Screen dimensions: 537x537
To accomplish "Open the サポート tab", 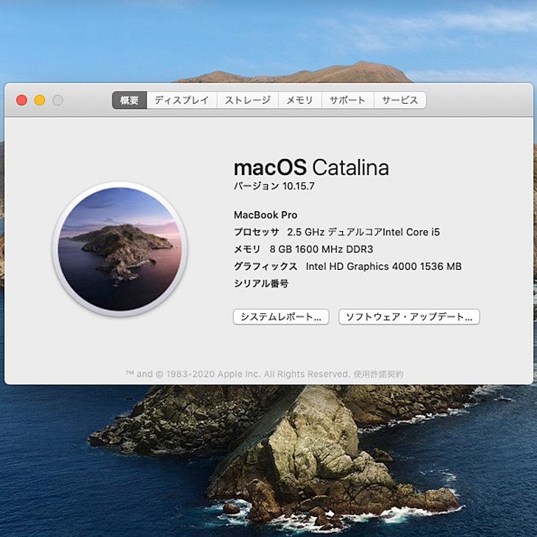I will click(348, 100).
